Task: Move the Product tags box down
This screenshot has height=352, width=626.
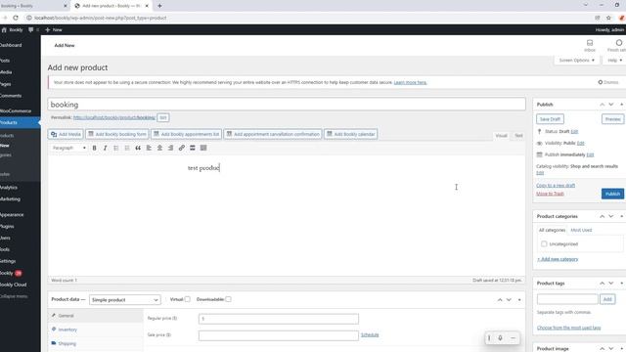Action: coord(610,284)
